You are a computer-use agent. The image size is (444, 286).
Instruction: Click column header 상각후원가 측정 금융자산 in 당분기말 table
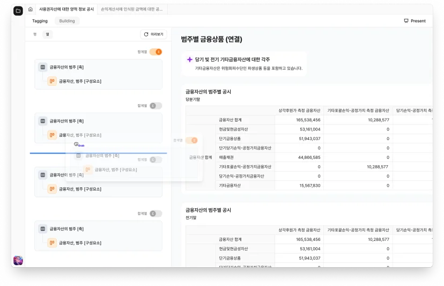click(299, 111)
